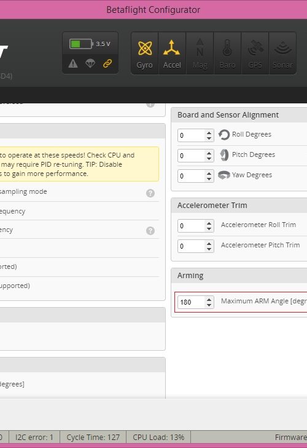This screenshot has width=307, height=448.
Task: Increase Accelerometer Pitch Trim value
Action: 209,244
